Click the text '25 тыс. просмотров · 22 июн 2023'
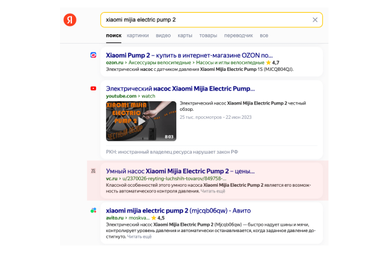379x253 pixels. [215, 117]
